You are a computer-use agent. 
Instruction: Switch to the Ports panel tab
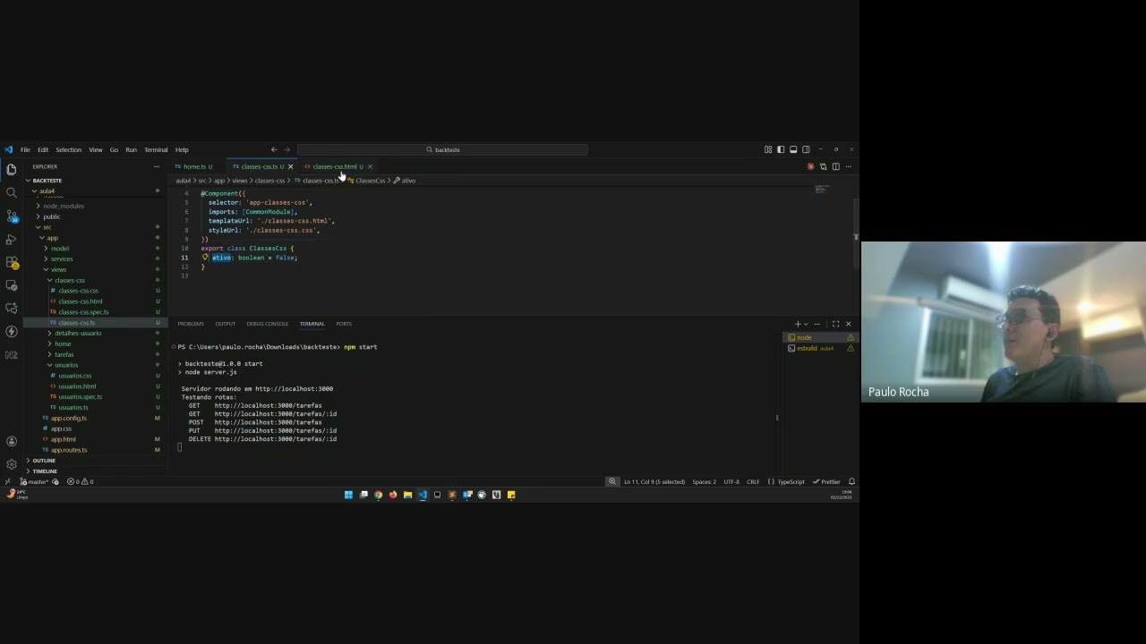(x=344, y=324)
